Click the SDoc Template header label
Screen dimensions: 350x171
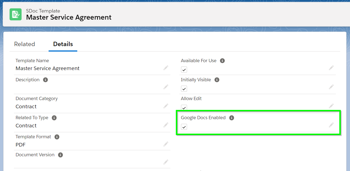coord(43,11)
